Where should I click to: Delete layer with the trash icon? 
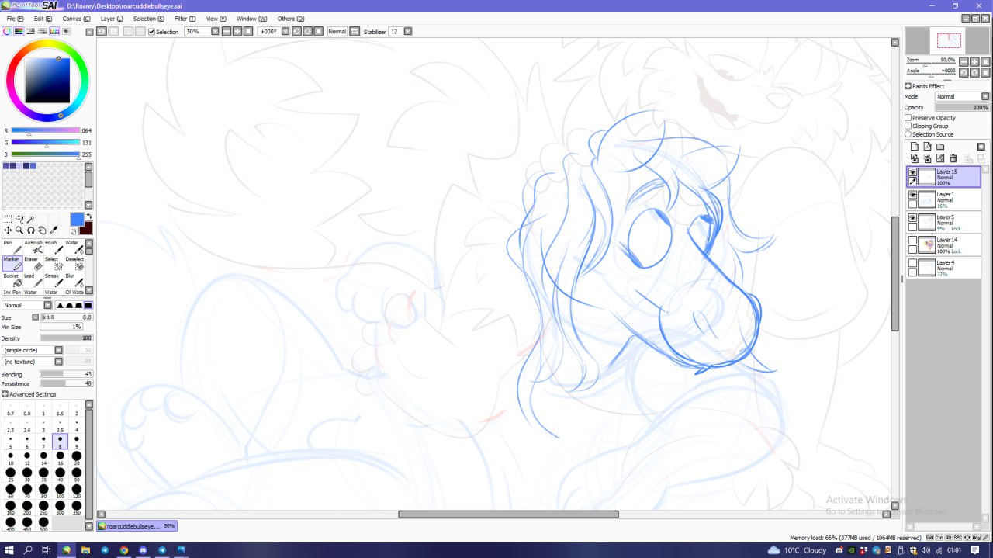[953, 158]
